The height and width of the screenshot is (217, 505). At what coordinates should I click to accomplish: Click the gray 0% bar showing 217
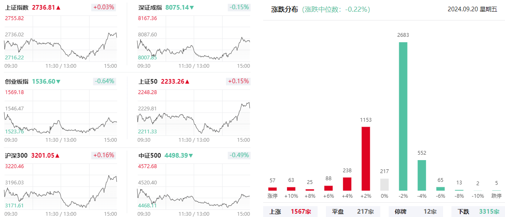point(385,184)
